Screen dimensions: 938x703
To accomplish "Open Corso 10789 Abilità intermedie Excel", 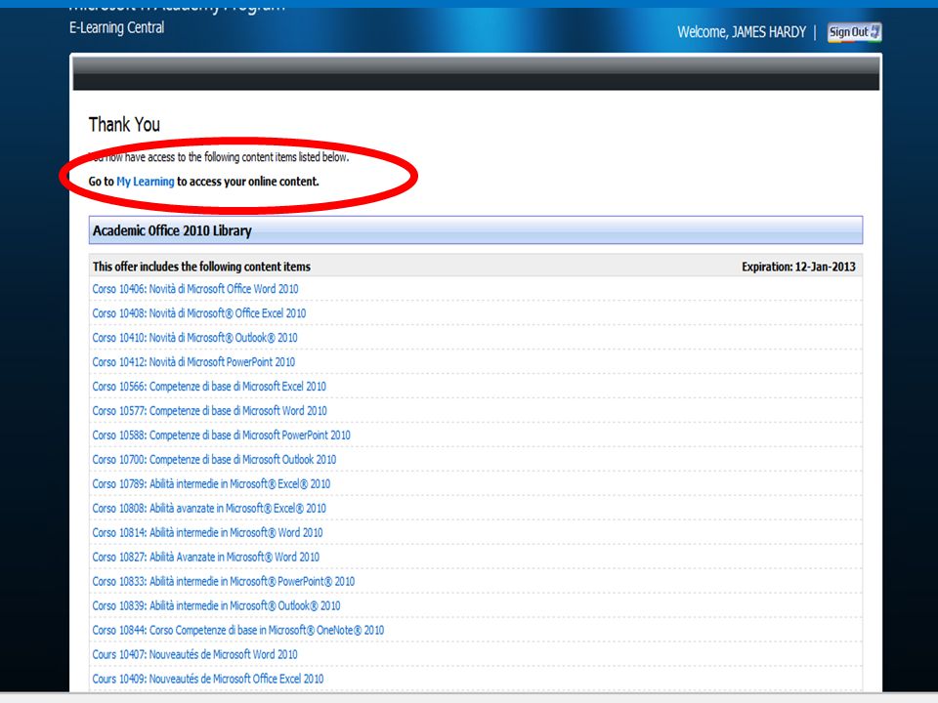I will coord(211,484).
